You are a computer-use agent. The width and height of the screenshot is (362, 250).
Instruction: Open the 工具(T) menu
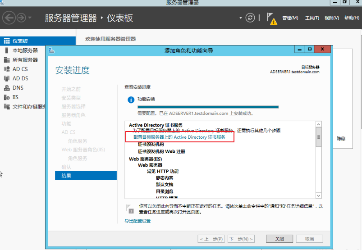coord(312,18)
